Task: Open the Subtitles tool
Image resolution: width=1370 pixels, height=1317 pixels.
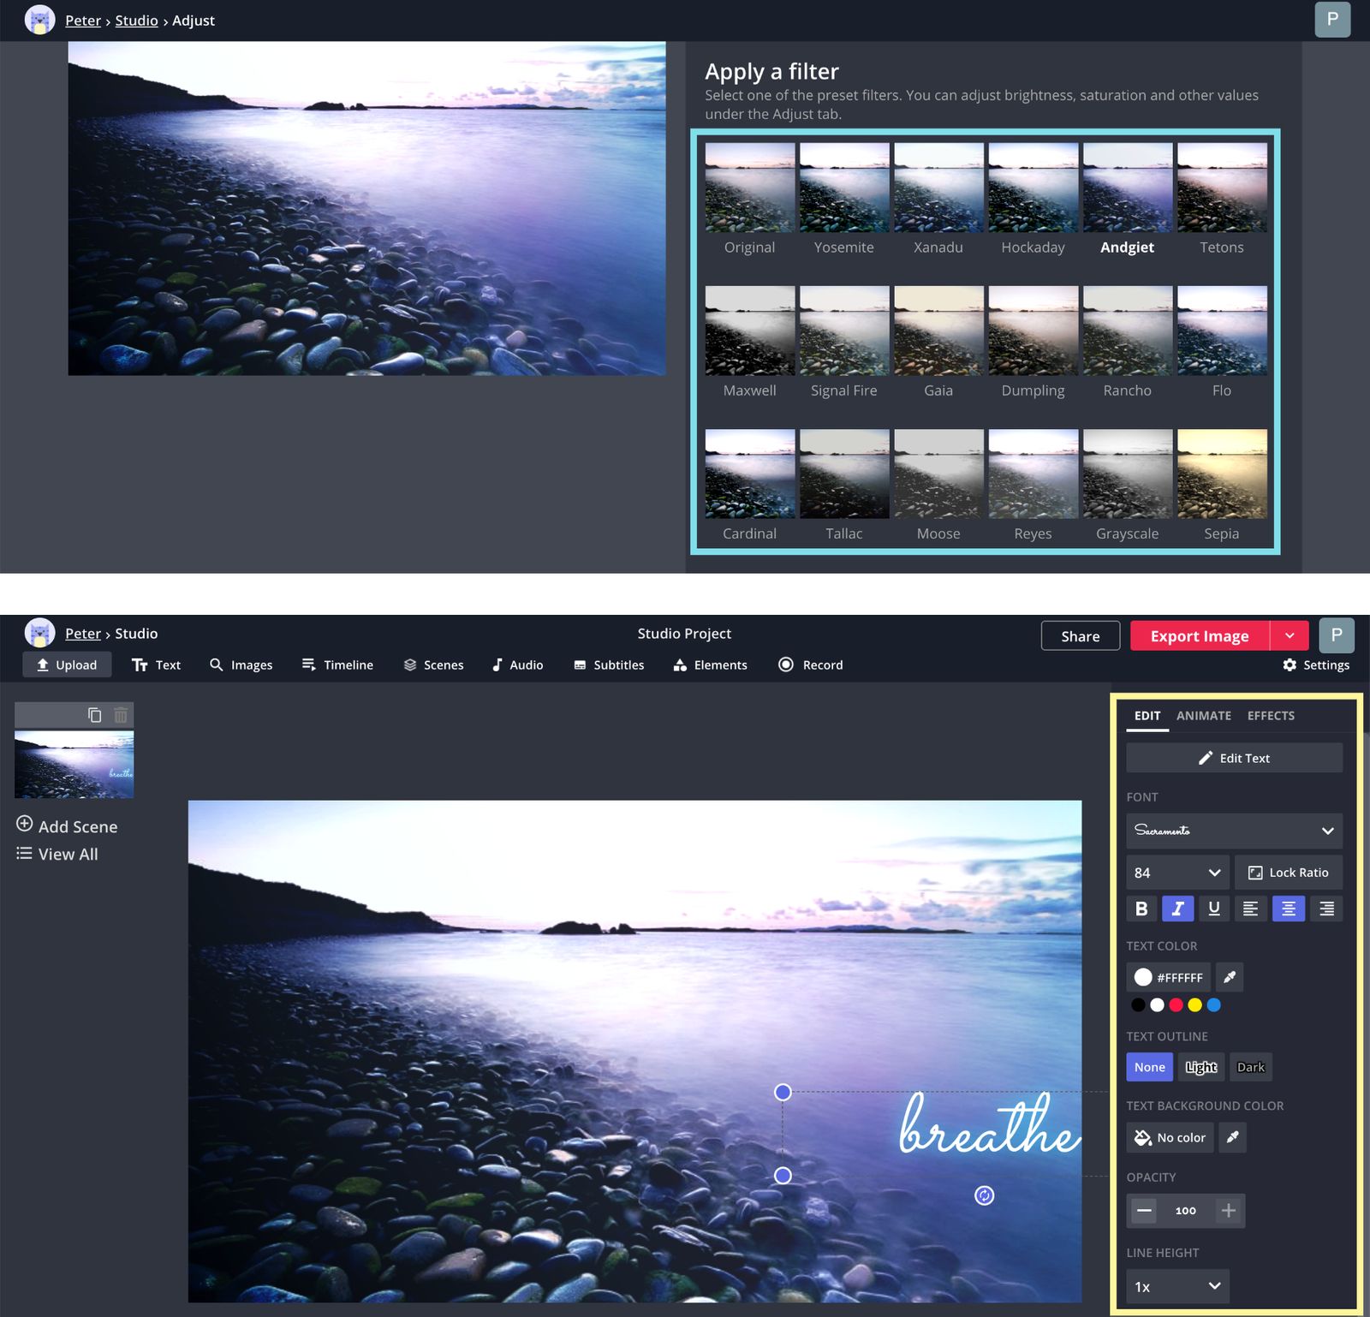Action: (x=609, y=664)
